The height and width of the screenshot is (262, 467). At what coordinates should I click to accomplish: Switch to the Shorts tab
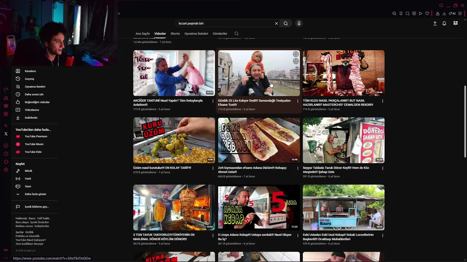point(175,33)
